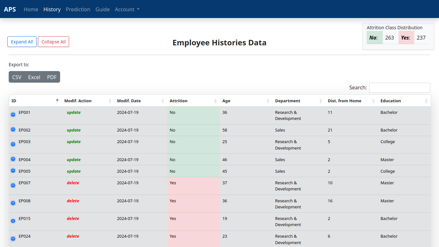Image resolution: width=439 pixels, height=247 pixels.
Task: Click Bachelor education in EP024 row
Action: [389, 236]
